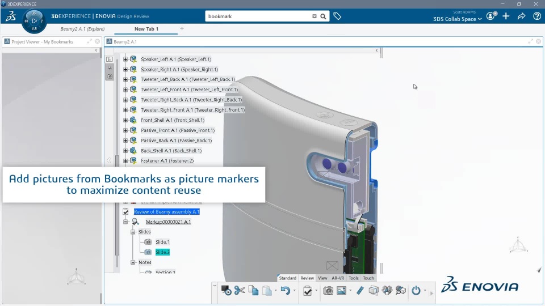Open the Tools toolbar tab

[x=354, y=278]
